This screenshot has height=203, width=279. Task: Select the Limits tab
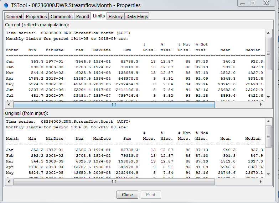pyautogui.click(x=99, y=16)
